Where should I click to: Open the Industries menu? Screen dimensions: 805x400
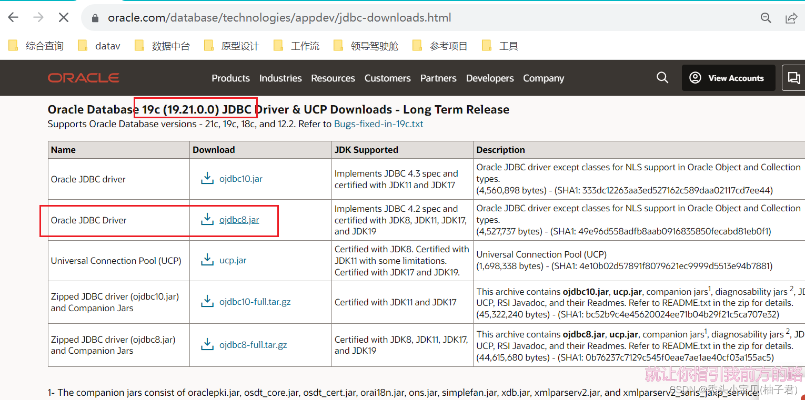[280, 78]
